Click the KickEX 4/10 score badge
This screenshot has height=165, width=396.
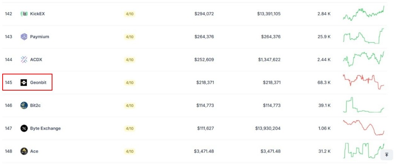point(130,14)
